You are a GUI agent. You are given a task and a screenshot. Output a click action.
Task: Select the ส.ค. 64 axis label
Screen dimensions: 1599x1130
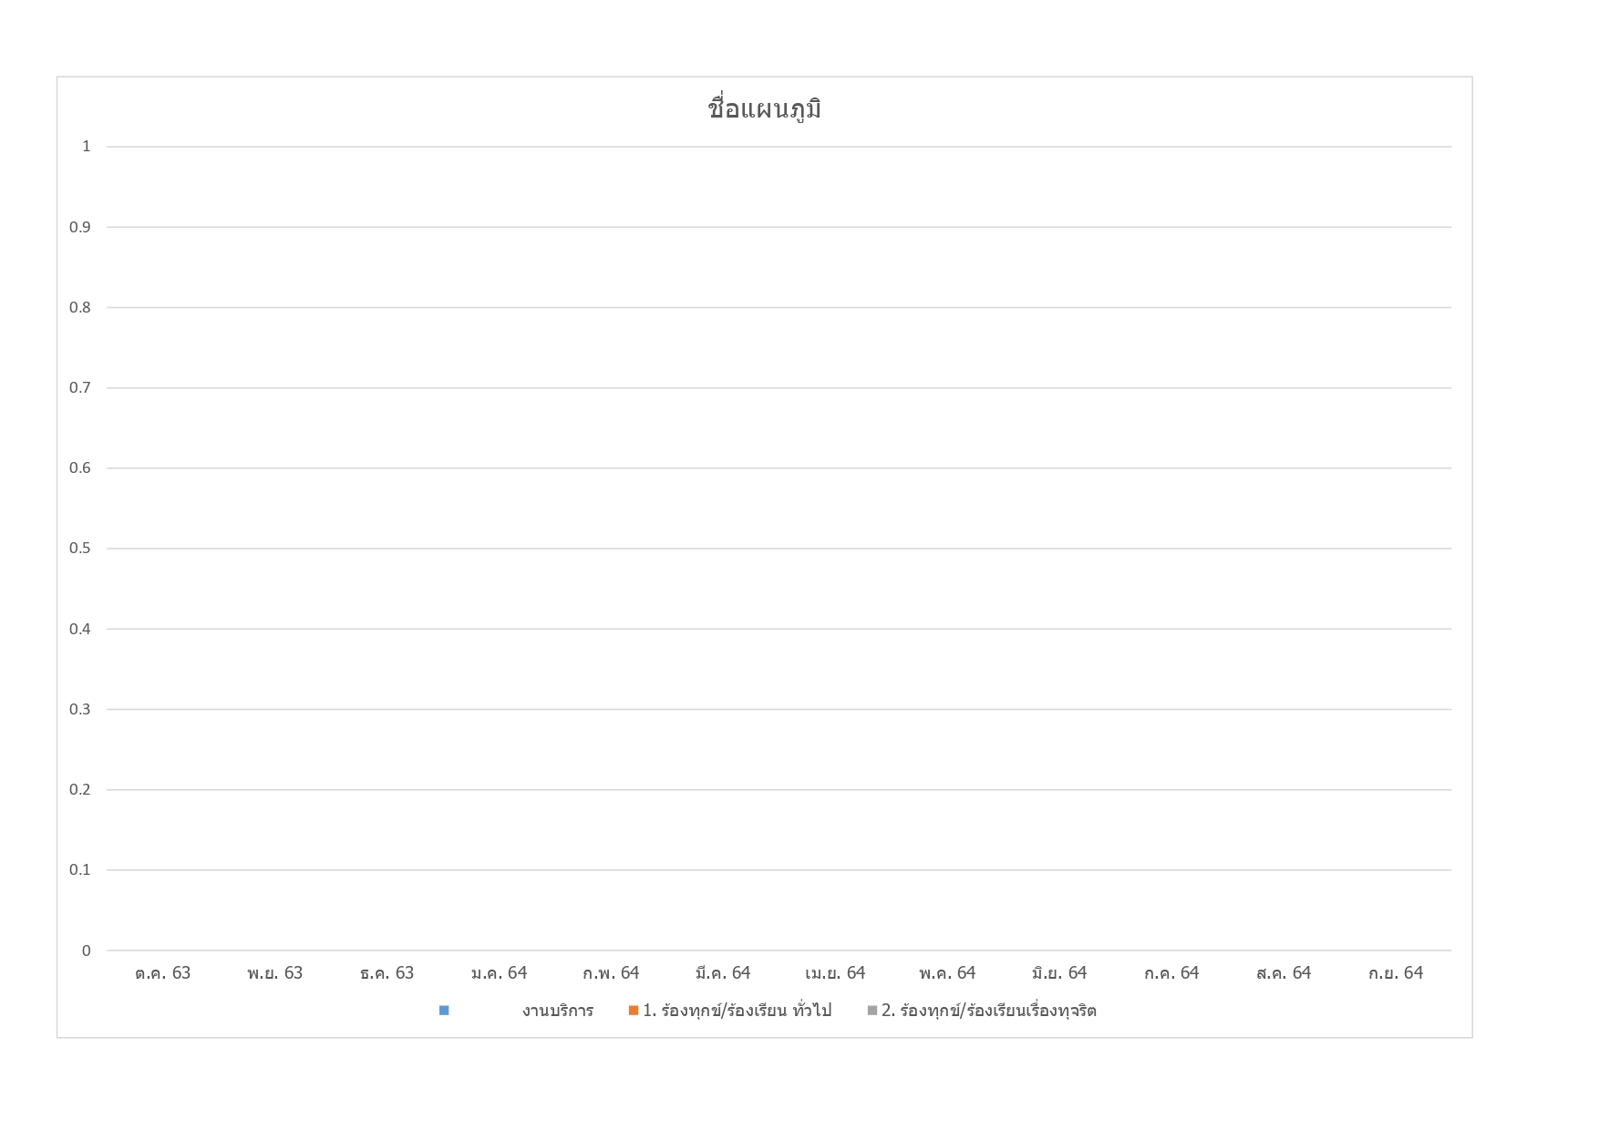(1284, 973)
